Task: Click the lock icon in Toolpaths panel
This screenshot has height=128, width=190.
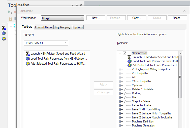Action: pyautogui.click(x=10, y=19)
